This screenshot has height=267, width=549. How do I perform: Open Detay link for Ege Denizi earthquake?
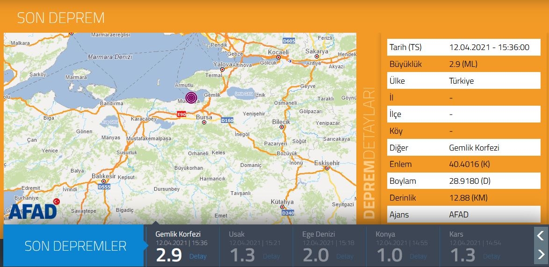tap(345, 256)
